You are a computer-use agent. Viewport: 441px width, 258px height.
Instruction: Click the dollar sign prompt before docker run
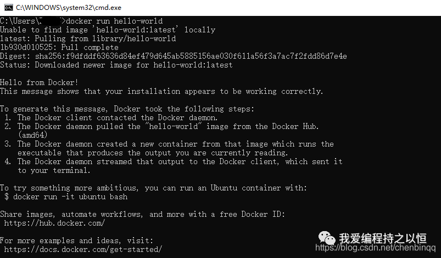click(x=7, y=197)
